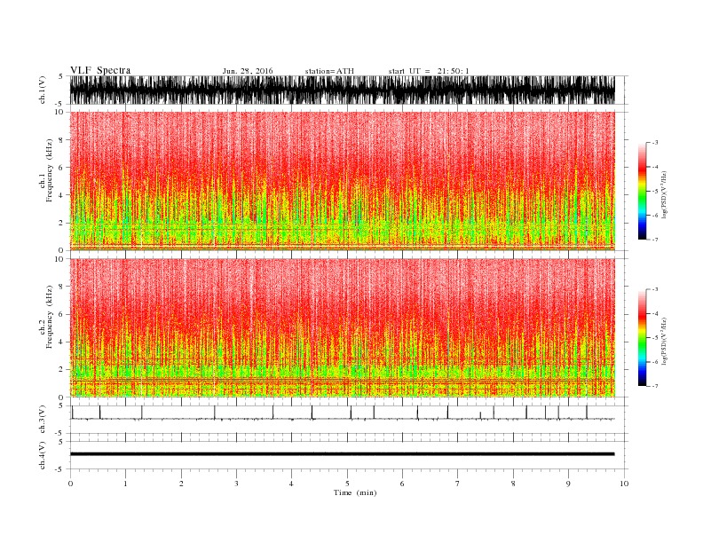Viewport: 703px width, 543px height.
Task: Click the "ch.4(V)" axis label
Action: (43, 455)
